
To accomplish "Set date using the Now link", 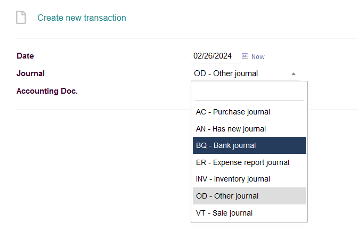I will coord(258,56).
